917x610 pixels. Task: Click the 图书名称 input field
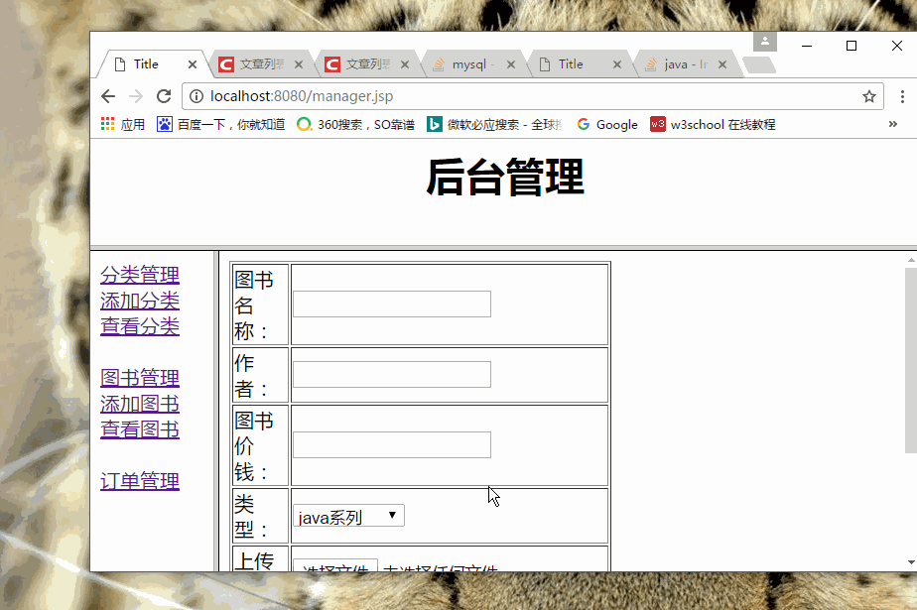[390, 304]
